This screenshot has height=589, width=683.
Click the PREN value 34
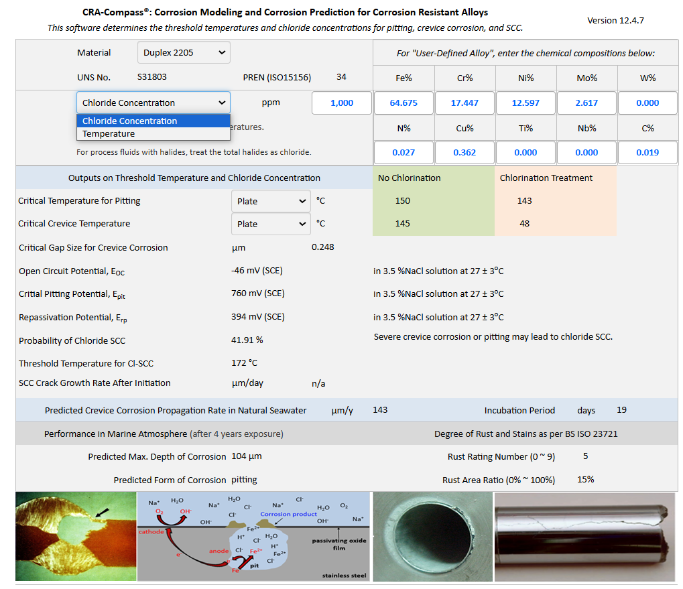pos(342,77)
